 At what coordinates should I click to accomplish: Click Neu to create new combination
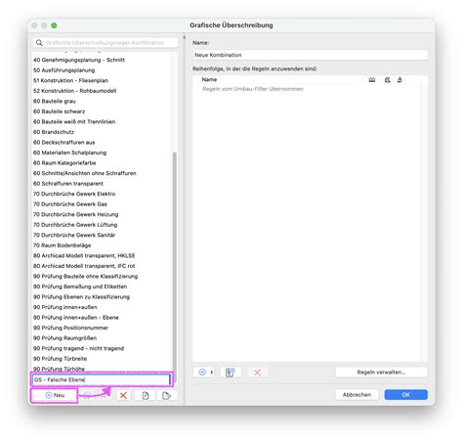(55, 395)
